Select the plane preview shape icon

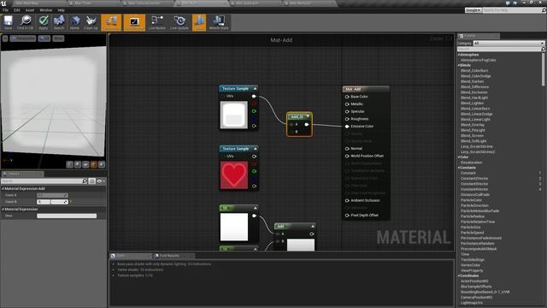[85, 164]
